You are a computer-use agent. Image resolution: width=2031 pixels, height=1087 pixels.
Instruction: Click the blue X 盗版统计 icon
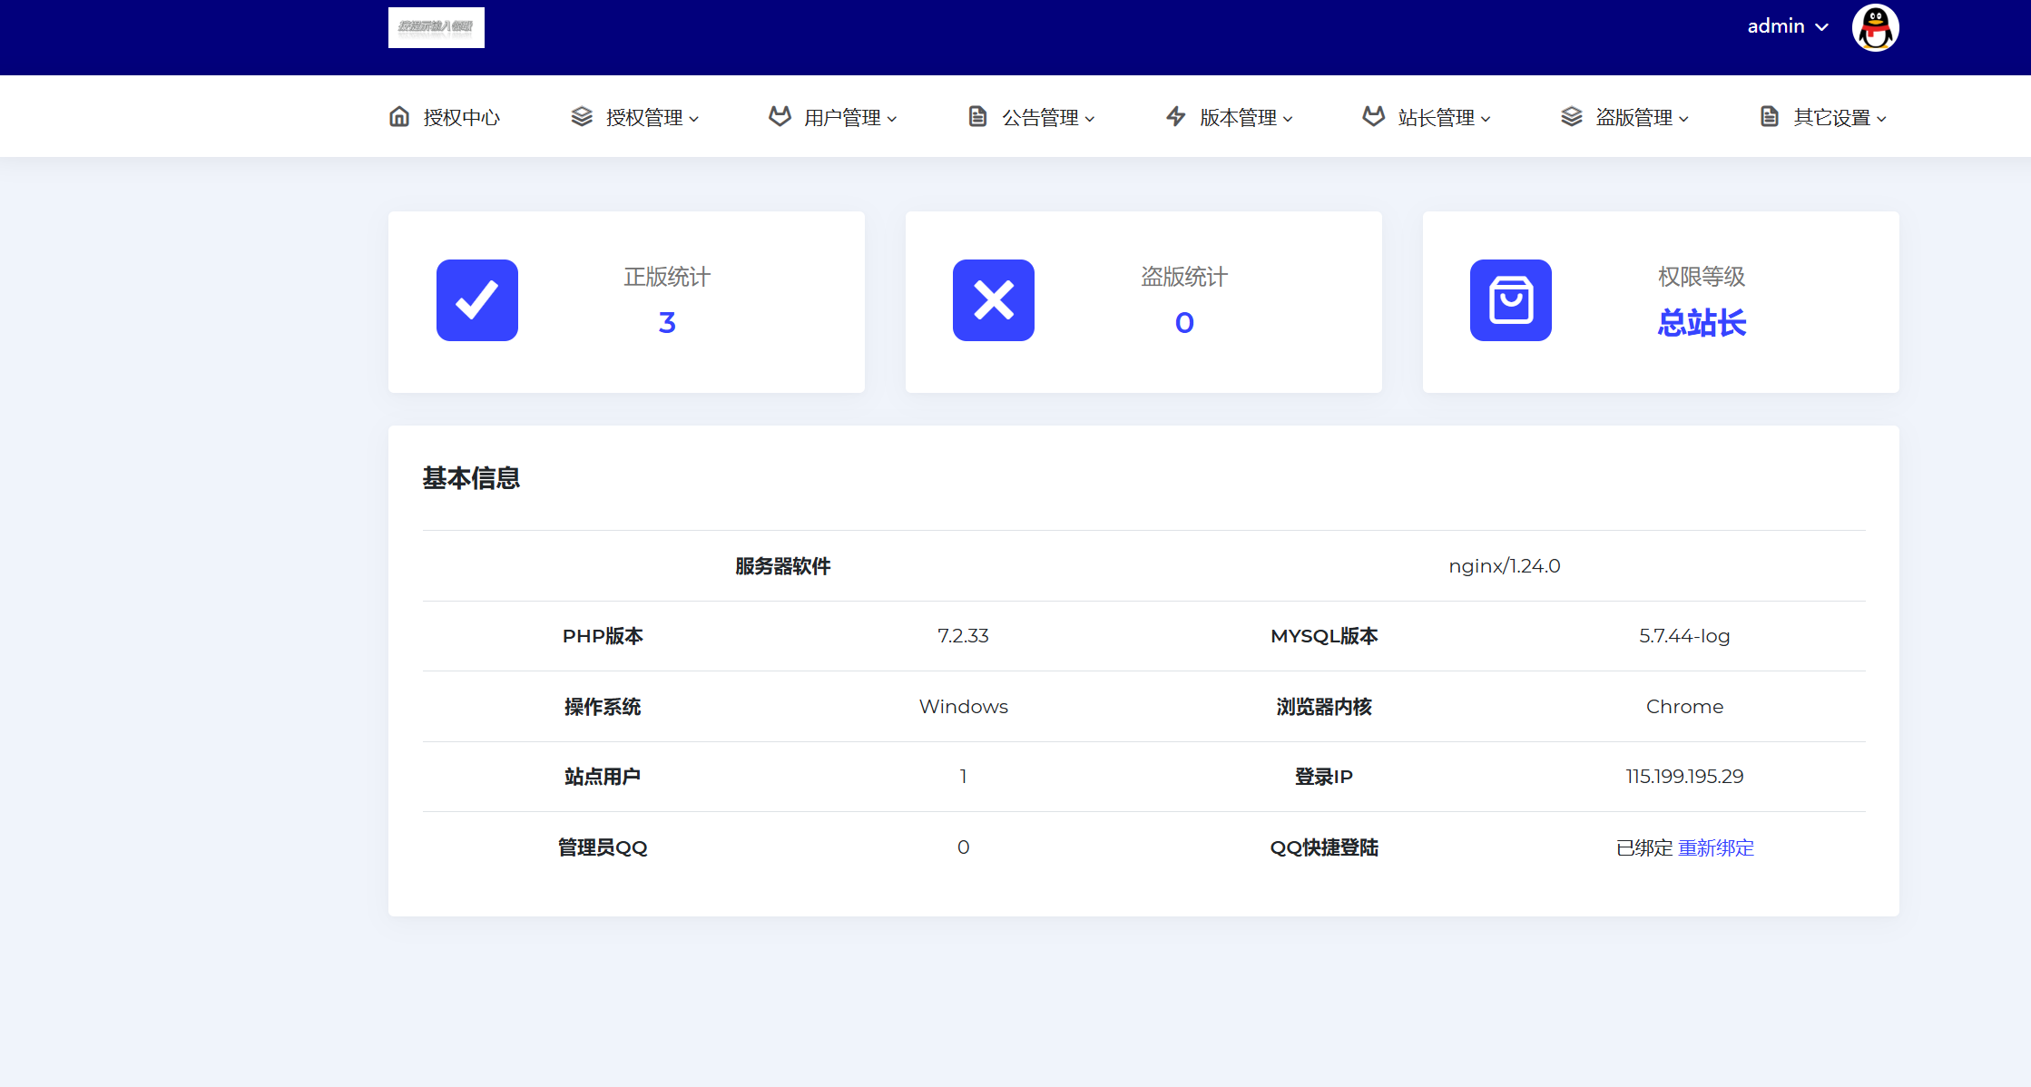click(994, 300)
